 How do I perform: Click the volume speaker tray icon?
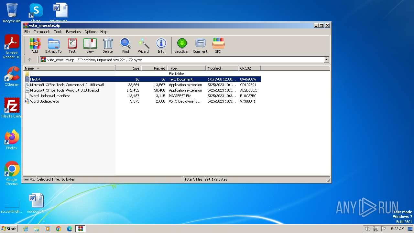[367, 229]
